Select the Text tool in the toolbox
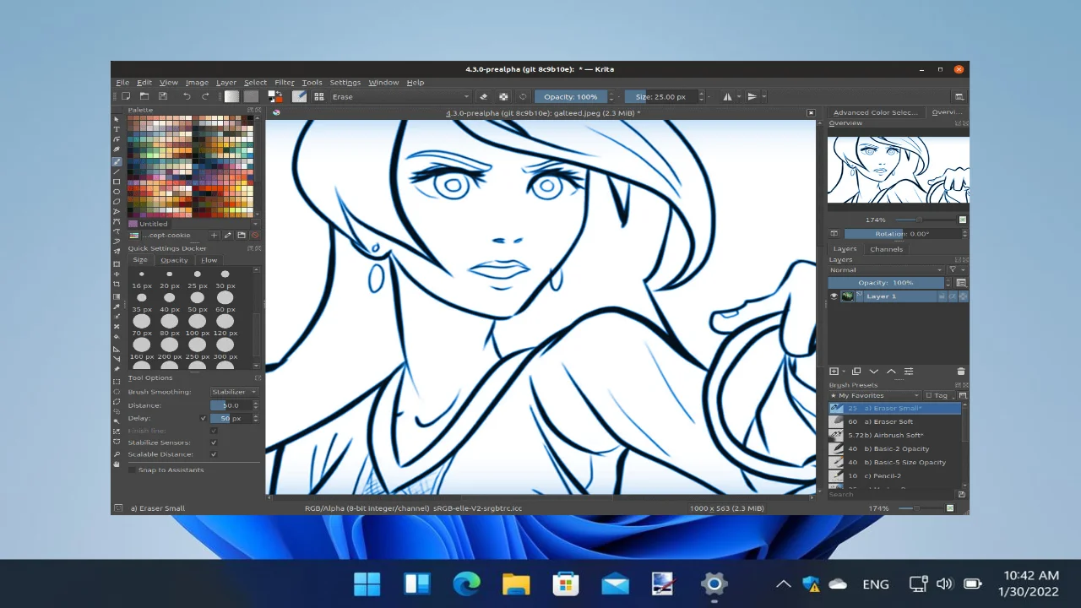 pos(117,129)
